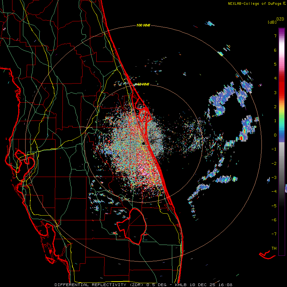Click the -1 dB tick label on the color scale
Image resolution: width=287 pixels, height=287 pixels.
274,149
